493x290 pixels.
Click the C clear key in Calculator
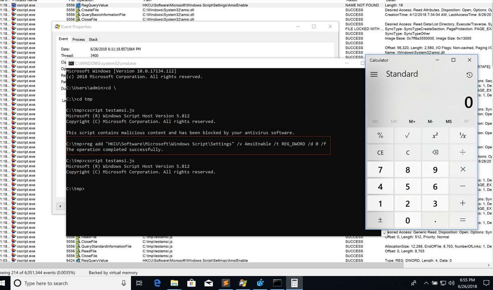click(408, 152)
